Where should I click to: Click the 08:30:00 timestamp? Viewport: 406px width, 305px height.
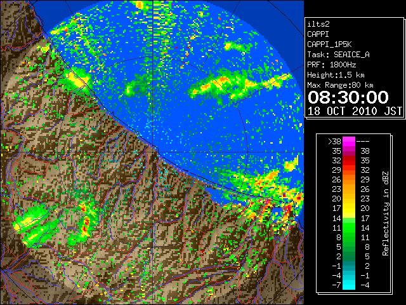pos(348,97)
